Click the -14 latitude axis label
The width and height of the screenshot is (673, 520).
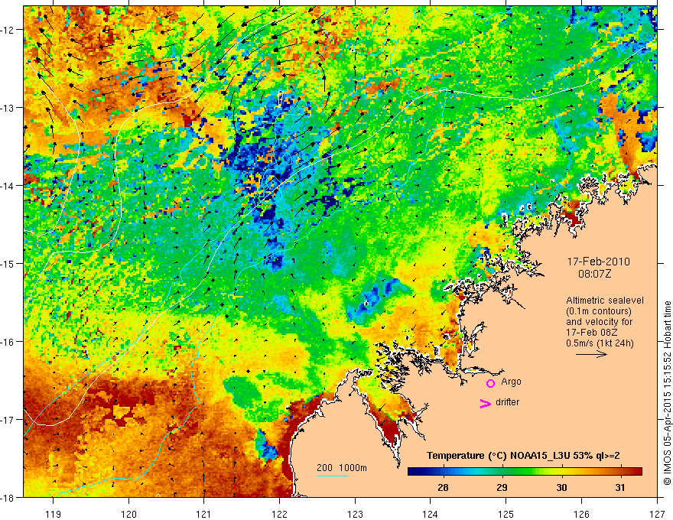8,186
